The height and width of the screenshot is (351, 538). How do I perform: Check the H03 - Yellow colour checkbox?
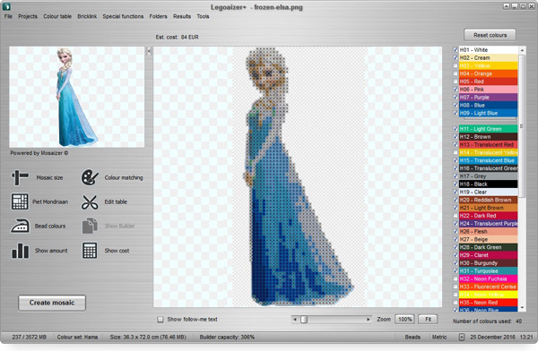pos(456,66)
